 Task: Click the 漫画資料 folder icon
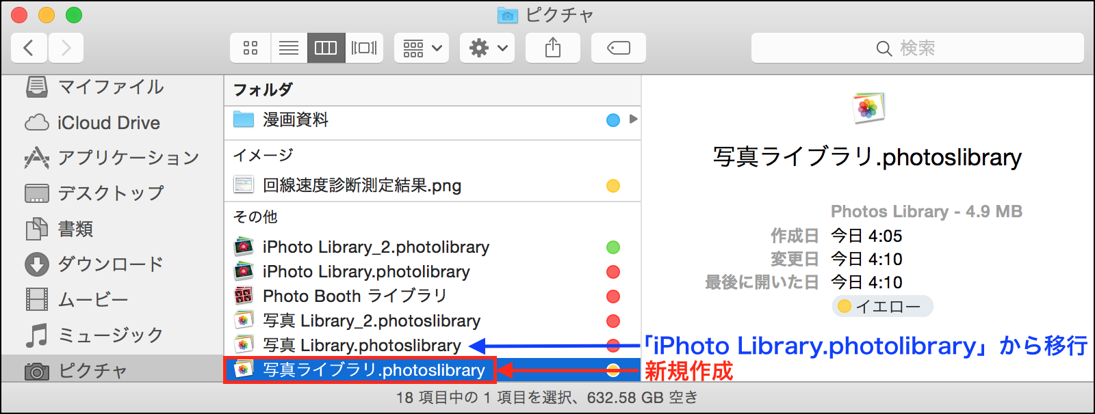tap(244, 120)
